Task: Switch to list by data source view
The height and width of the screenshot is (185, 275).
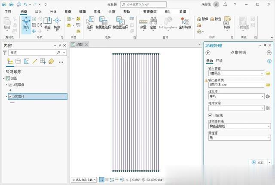Action: tap(18, 61)
